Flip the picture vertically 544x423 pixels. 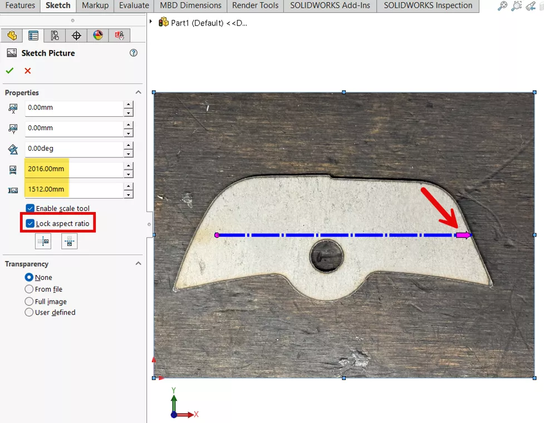(x=70, y=241)
